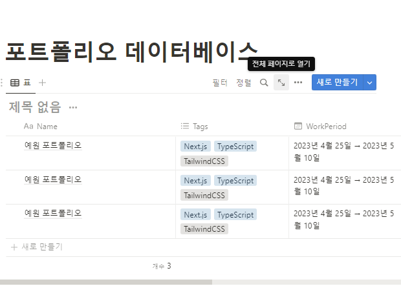Click the horizontal scrollbar thumb
Image resolution: width=401 pixels, height=306 pixels.
(x=106, y=281)
